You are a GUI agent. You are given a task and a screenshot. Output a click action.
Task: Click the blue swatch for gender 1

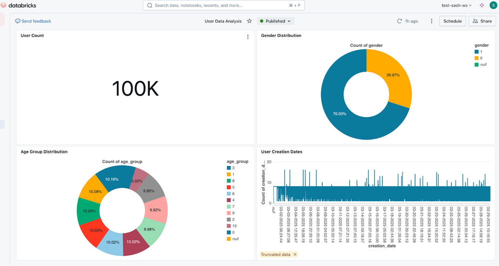[477, 52]
